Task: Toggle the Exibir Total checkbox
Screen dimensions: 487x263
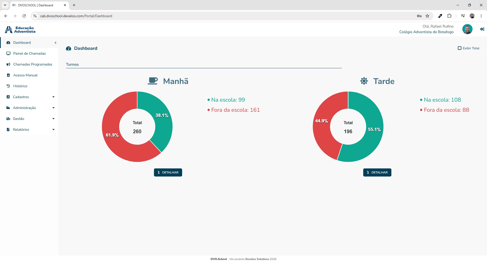Action: tap(459, 48)
